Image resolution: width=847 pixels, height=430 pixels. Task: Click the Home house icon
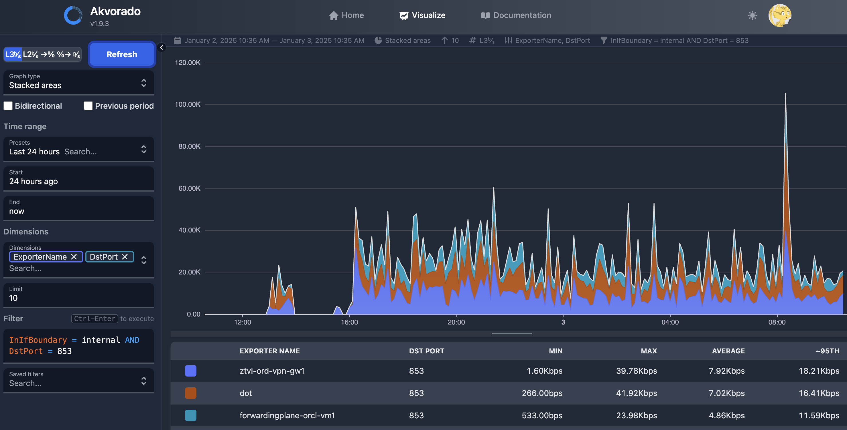click(x=333, y=15)
